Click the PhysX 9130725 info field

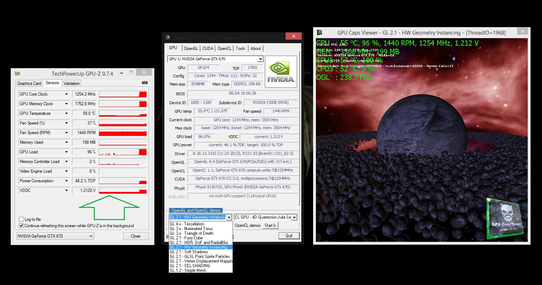coord(243,187)
